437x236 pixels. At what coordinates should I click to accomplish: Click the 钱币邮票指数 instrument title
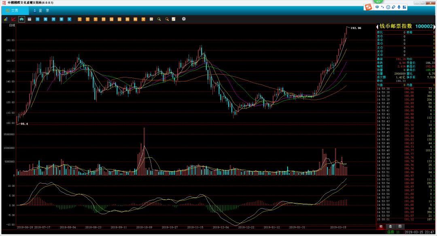396,26
